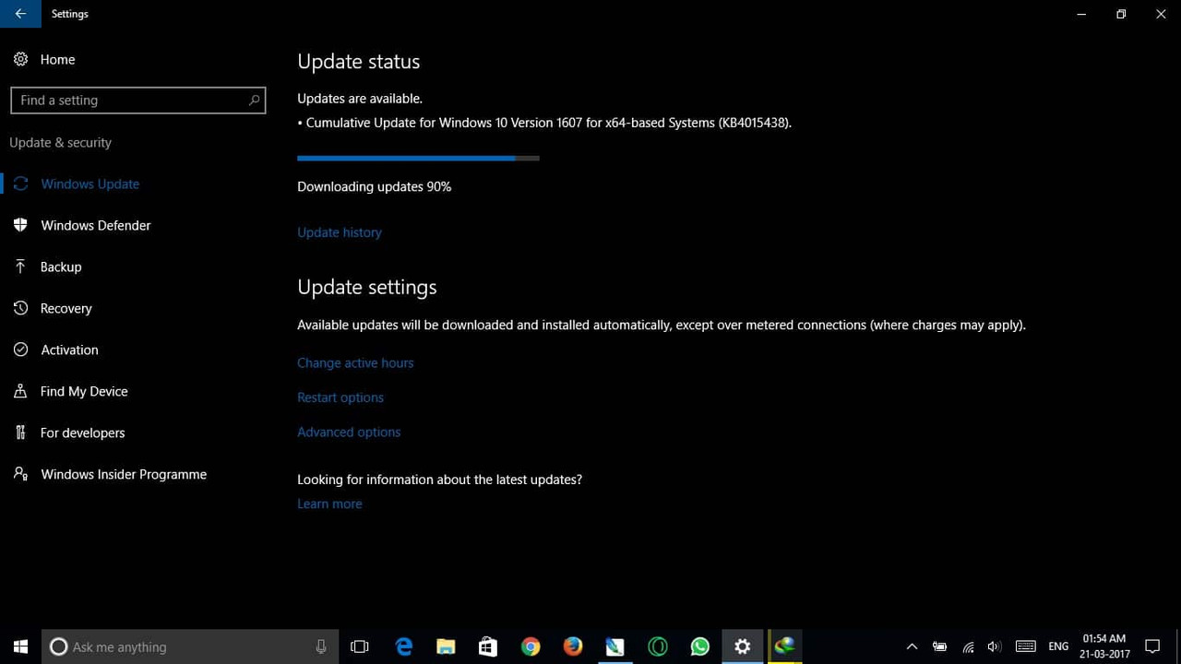The width and height of the screenshot is (1181, 664).
Task: Launch Firefox from the taskbar
Action: pos(573,646)
